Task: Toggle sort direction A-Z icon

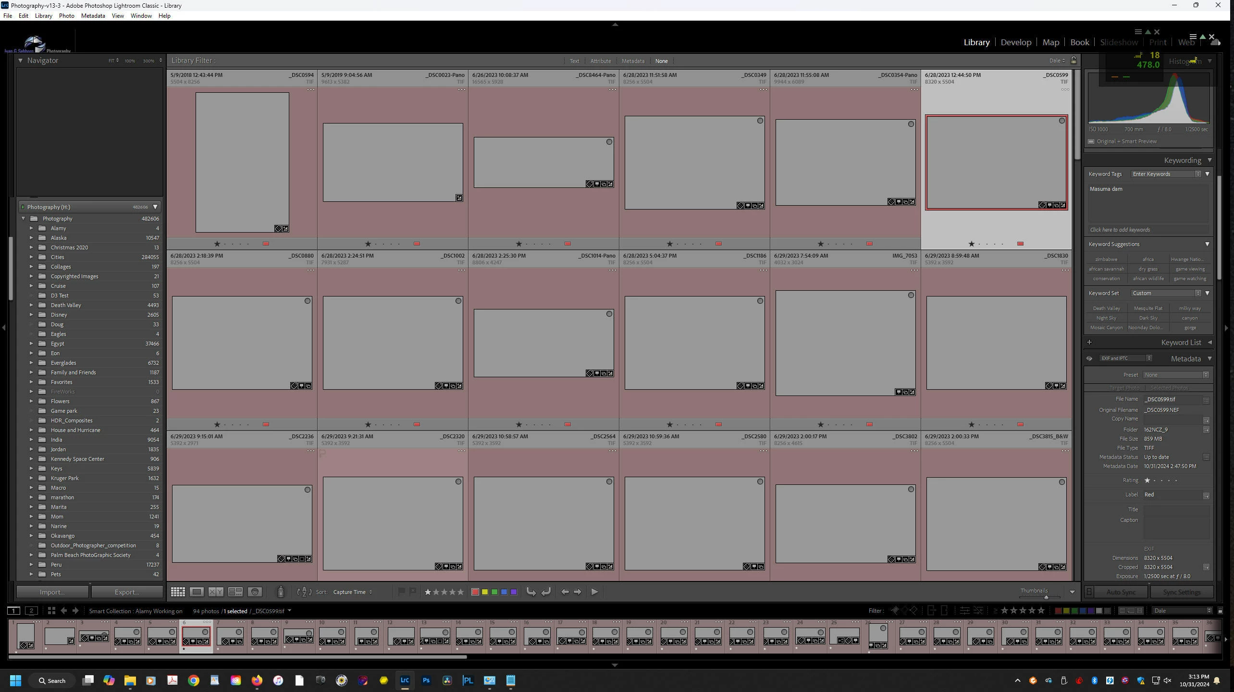Action: coord(304,592)
